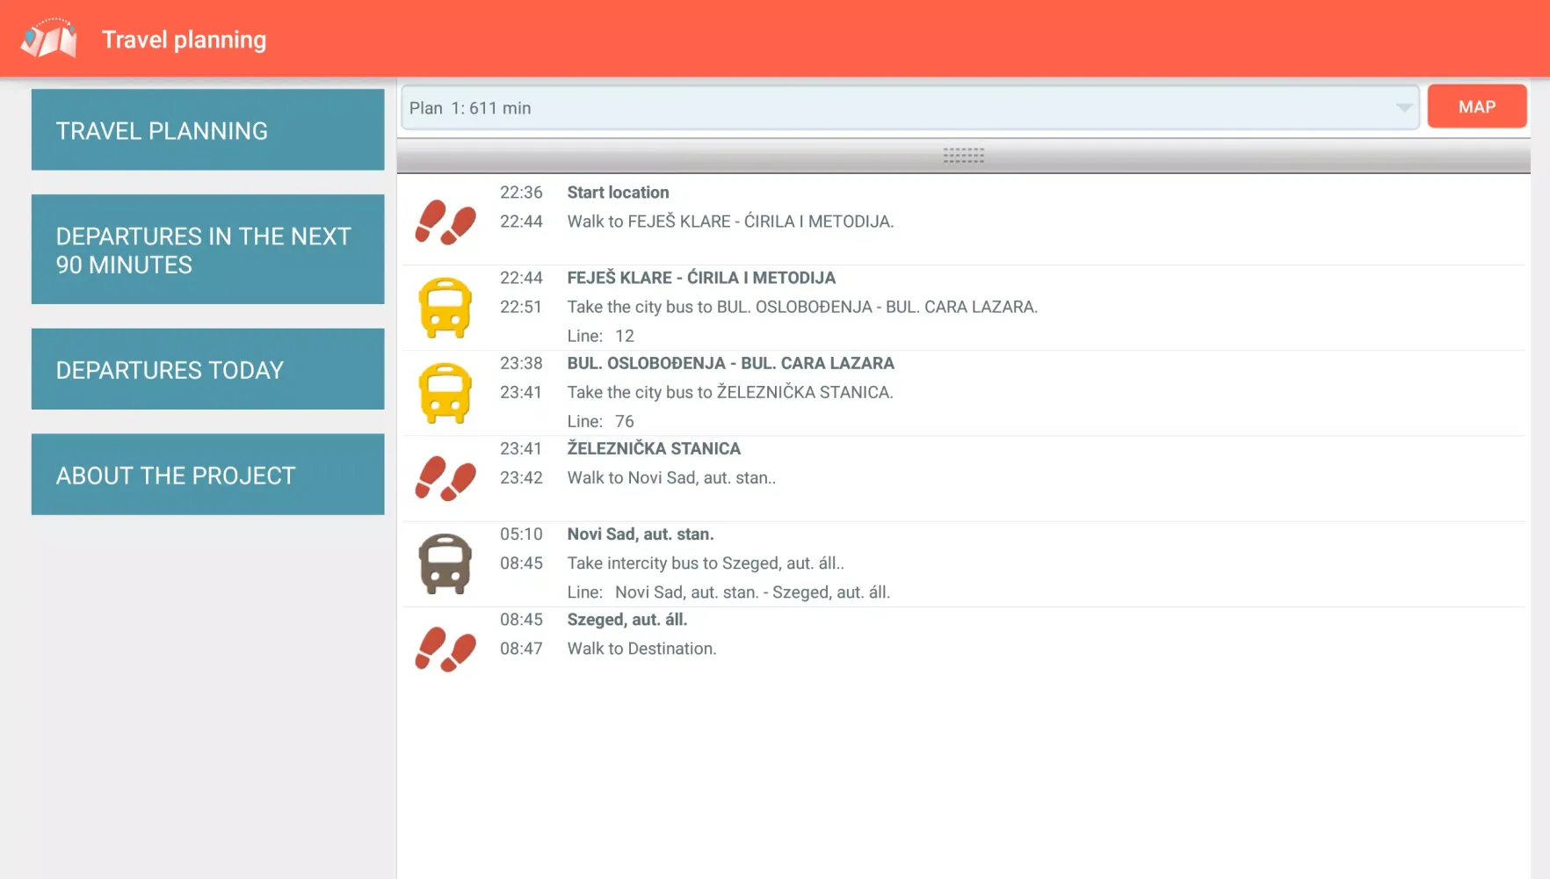1550x879 pixels.
Task: Open the Travel Planning menu item
Action: click(x=207, y=130)
